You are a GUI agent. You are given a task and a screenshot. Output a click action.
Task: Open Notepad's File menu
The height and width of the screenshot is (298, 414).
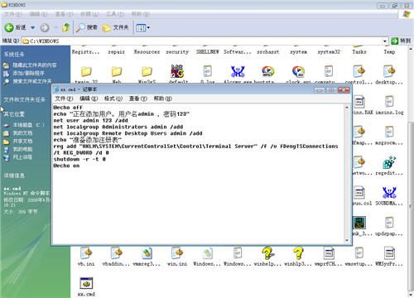coord(64,99)
